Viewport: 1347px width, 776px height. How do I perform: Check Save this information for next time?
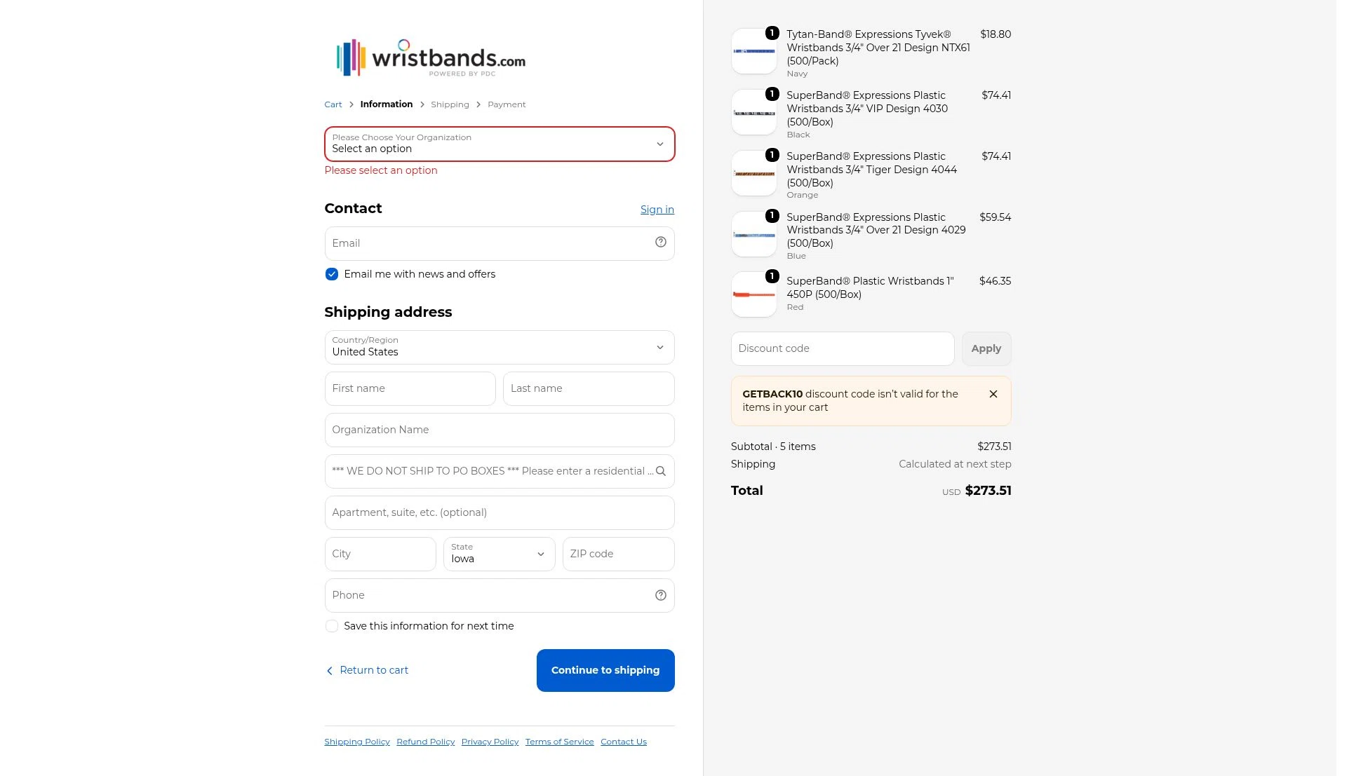[332, 626]
